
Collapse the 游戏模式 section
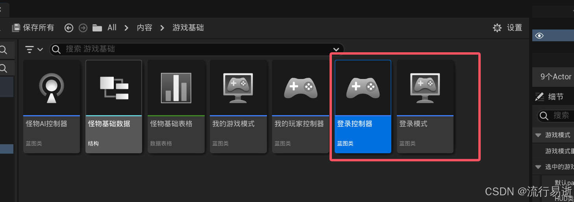(x=538, y=135)
